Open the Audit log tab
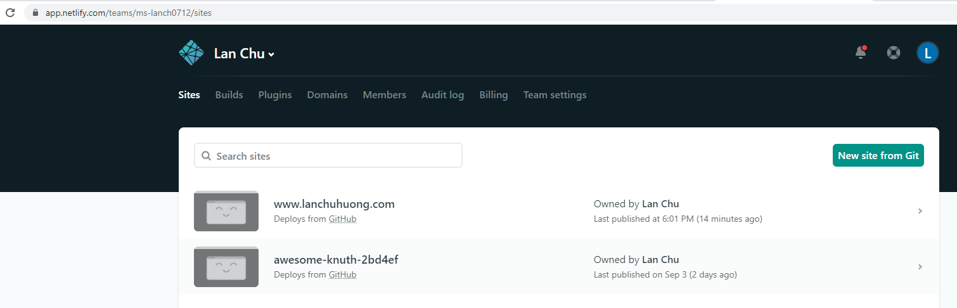Viewport: 957px width, 308px height. click(442, 95)
